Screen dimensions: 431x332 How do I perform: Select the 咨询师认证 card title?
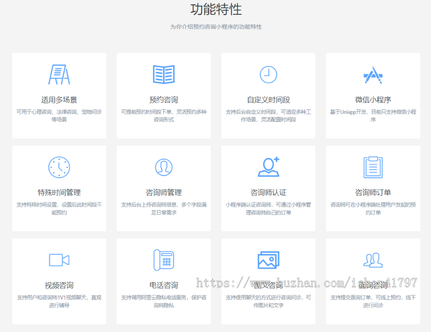(x=269, y=193)
